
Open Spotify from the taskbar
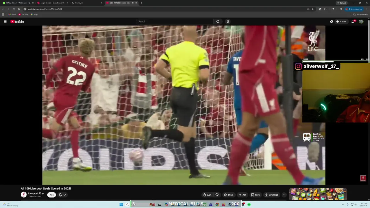[x=249, y=205]
